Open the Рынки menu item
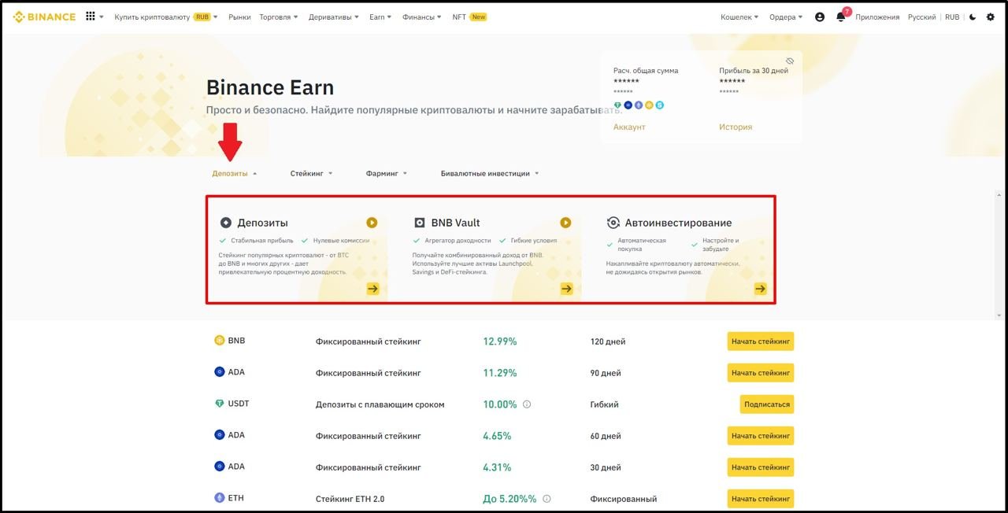The image size is (1008, 513). [239, 17]
